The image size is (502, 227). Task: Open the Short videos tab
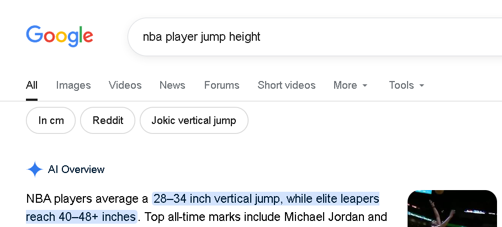[287, 85]
